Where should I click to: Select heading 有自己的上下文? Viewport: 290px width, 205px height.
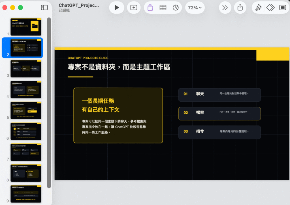coord(101,110)
